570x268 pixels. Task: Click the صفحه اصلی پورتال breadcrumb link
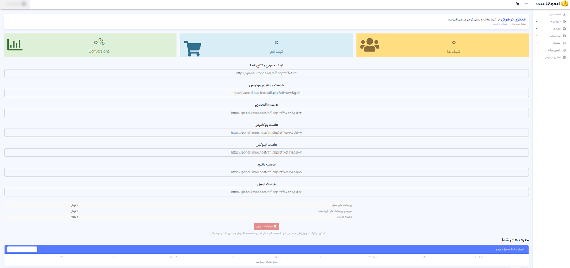pos(518,24)
